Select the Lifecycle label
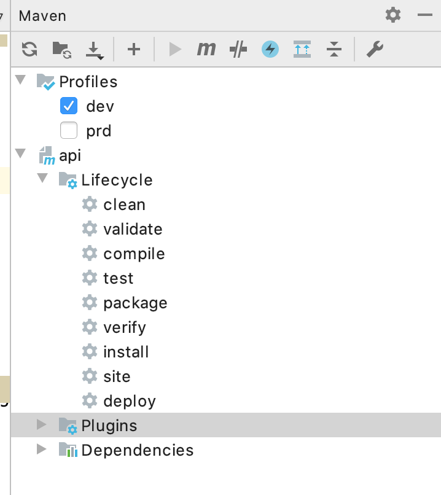 pyautogui.click(x=117, y=181)
